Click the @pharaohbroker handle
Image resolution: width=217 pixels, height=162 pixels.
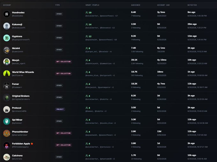[20, 135]
